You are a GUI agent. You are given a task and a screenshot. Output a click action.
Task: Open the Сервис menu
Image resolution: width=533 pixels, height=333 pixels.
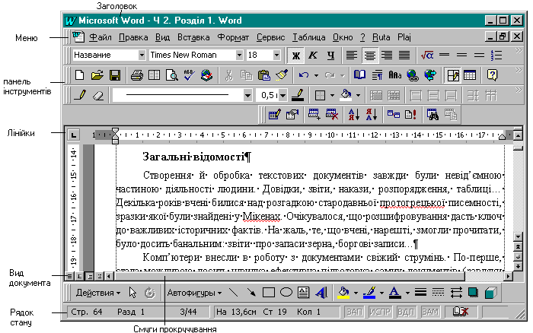pos(270,37)
